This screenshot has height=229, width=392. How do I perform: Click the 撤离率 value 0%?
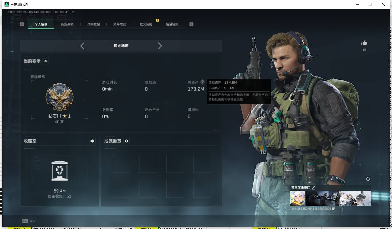106,116
